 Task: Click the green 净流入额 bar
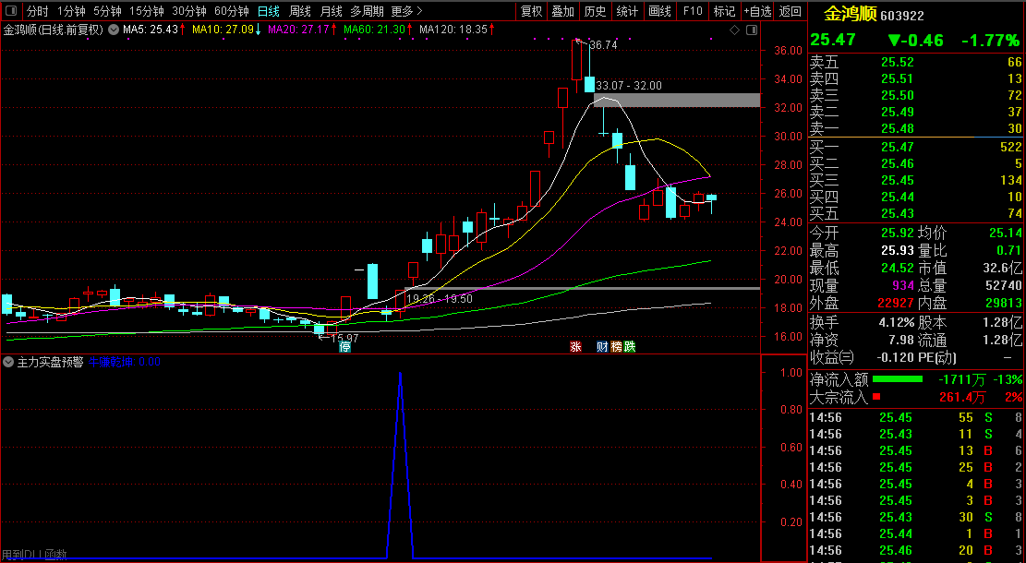[898, 379]
